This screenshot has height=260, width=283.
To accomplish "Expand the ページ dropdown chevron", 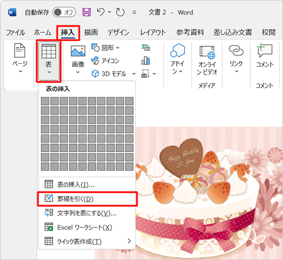I will click(x=20, y=71).
